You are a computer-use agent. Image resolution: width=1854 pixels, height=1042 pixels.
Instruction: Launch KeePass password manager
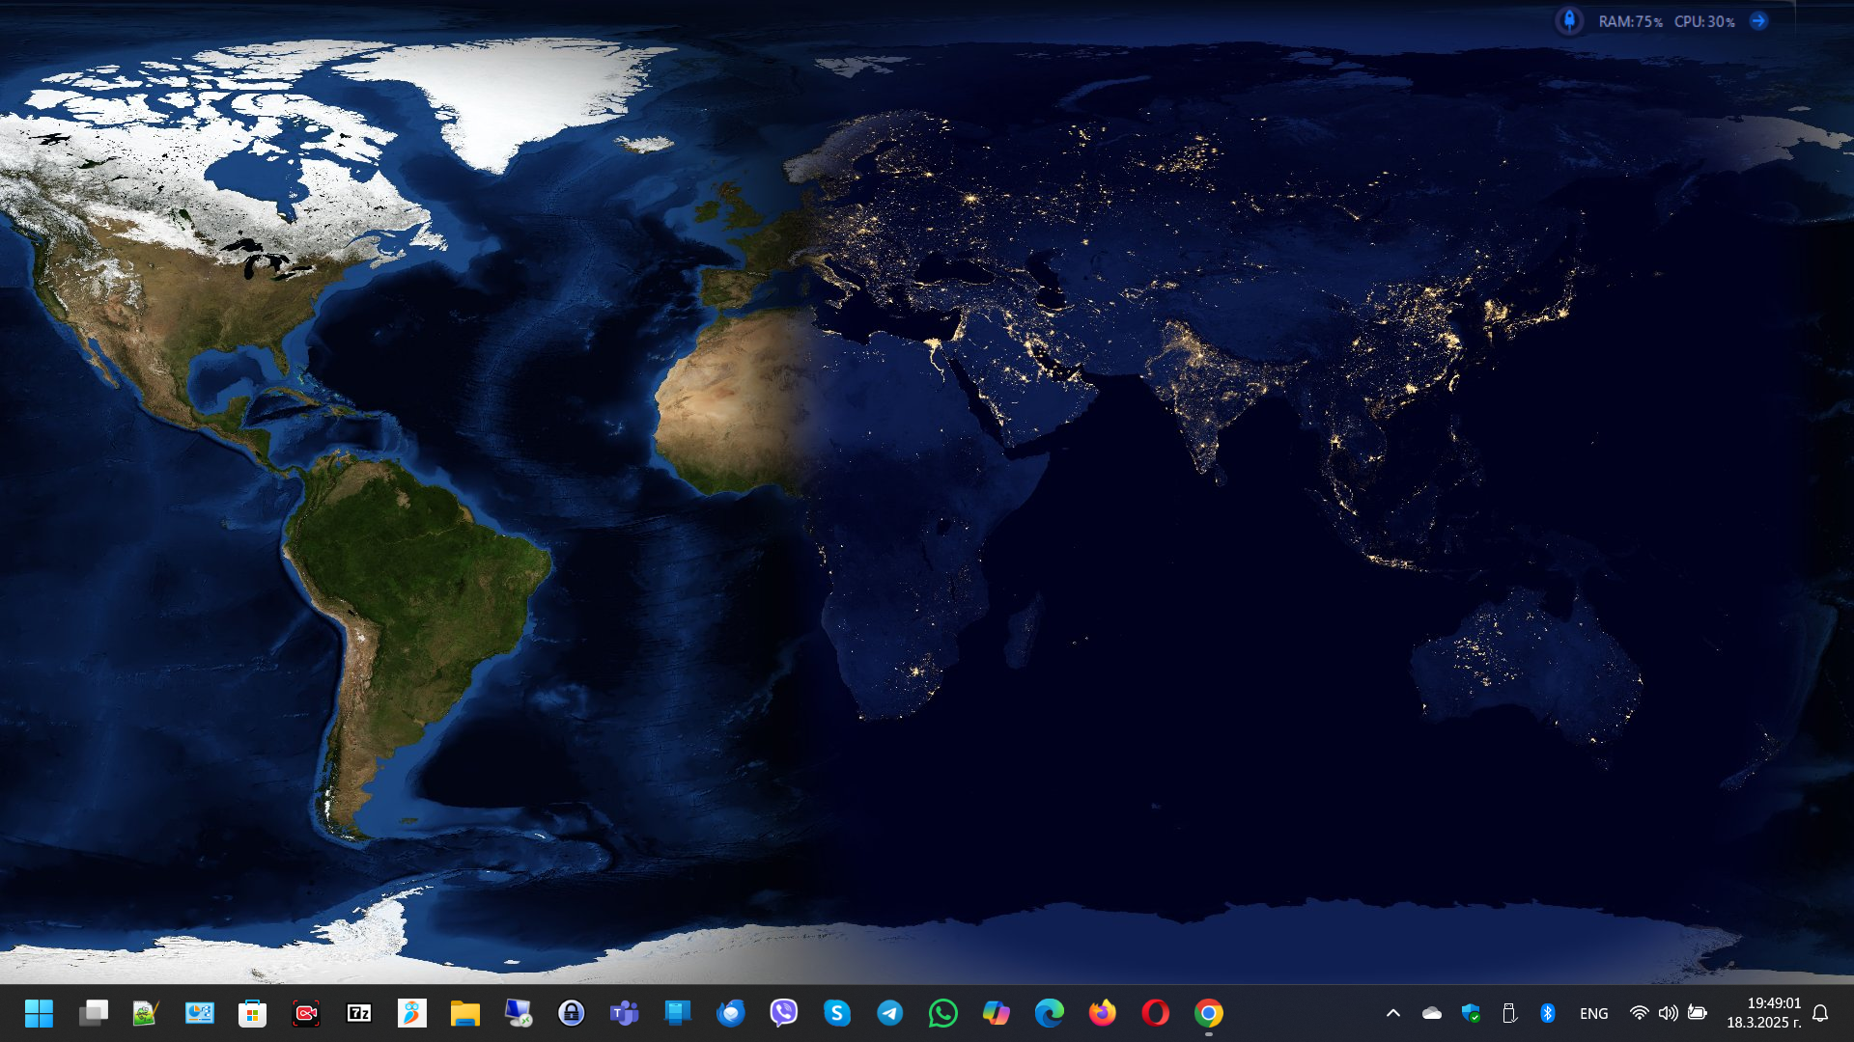[572, 1013]
